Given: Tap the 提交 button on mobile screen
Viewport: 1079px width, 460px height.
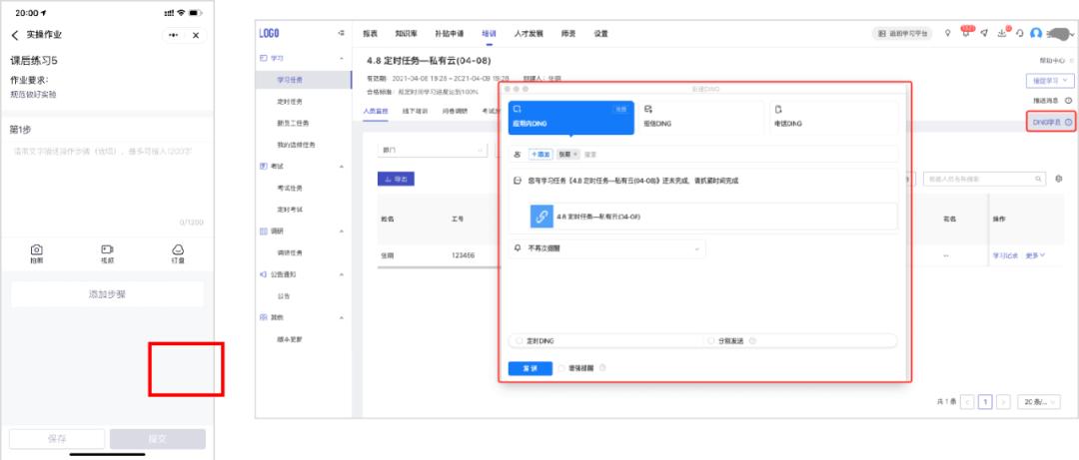Looking at the screenshot, I should (158, 439).
